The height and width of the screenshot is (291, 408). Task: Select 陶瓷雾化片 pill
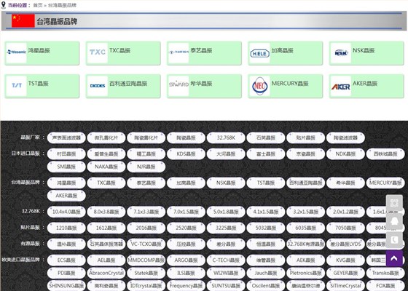point(146,137)
